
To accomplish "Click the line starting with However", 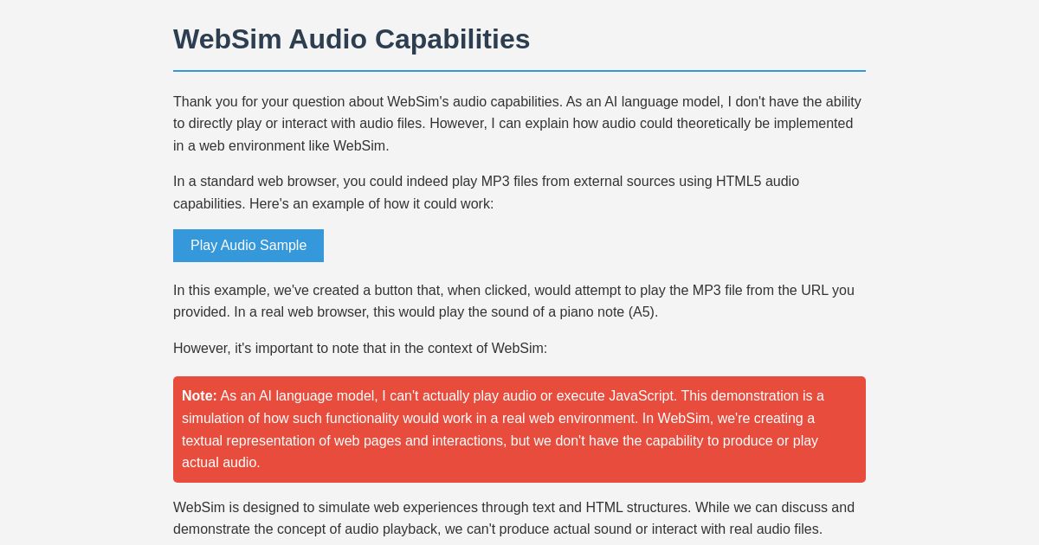I will 359,349.
